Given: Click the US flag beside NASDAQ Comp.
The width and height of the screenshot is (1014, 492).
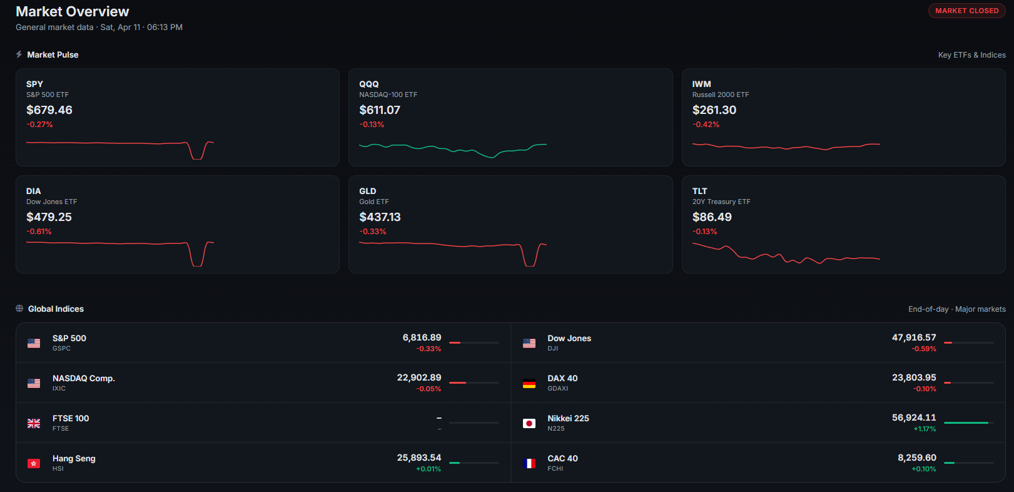Looking at the screenshot, I should (34, 383).
